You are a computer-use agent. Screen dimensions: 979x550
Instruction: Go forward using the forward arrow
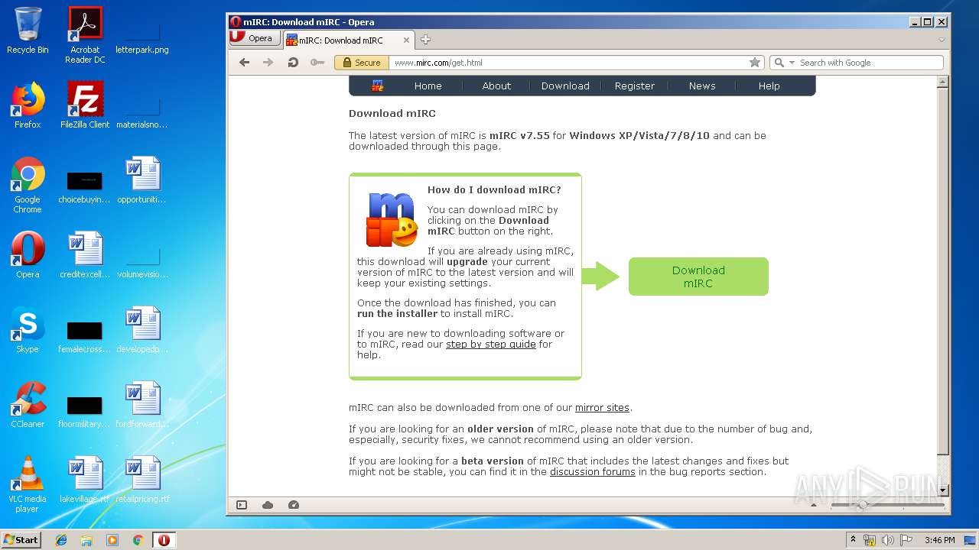coord(268,63)
